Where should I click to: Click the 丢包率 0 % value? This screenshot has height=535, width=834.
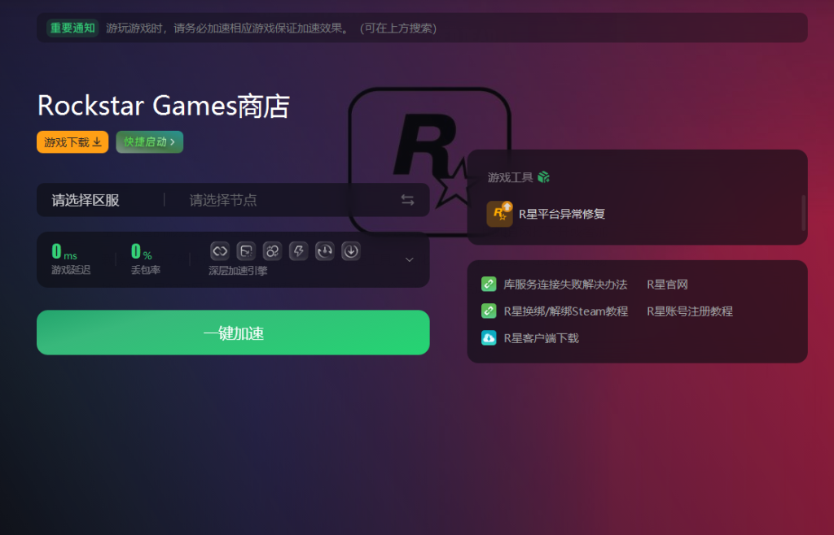pyautogui.click(x=142, y=251)
